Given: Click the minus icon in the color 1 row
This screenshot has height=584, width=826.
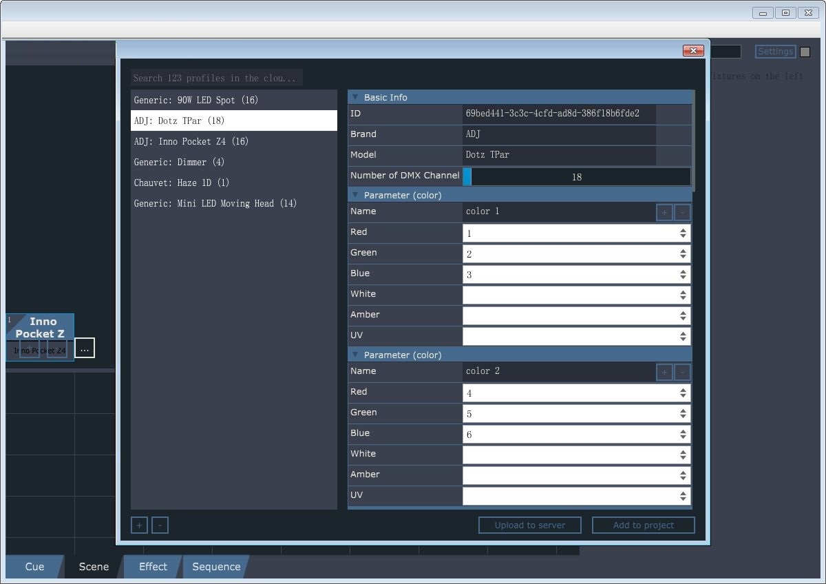Looking at the screenshot, I should 682,213.
